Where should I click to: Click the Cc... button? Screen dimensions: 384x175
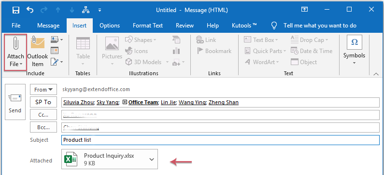click(43, 115)
